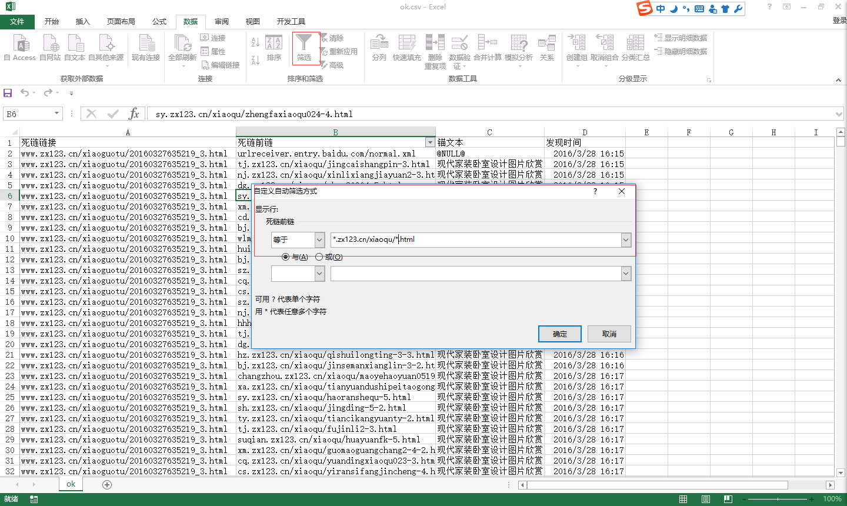Sort ascending A to Z icon
The width and height of the screenshot is (847, 506).
pos(255,42)
